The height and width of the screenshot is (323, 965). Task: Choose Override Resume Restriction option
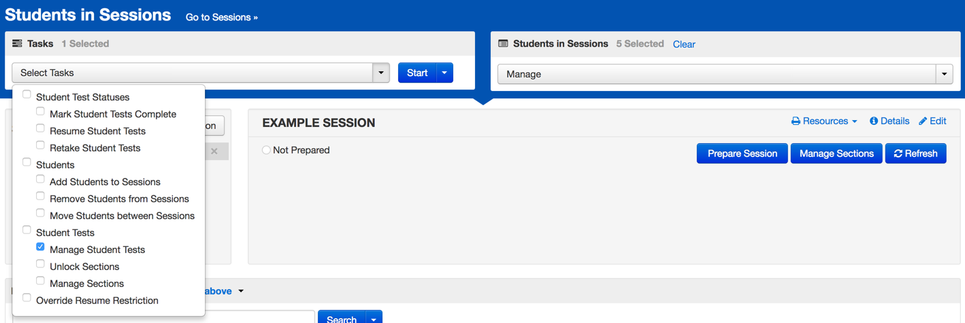pyautogui.click(x=27, y=298)
